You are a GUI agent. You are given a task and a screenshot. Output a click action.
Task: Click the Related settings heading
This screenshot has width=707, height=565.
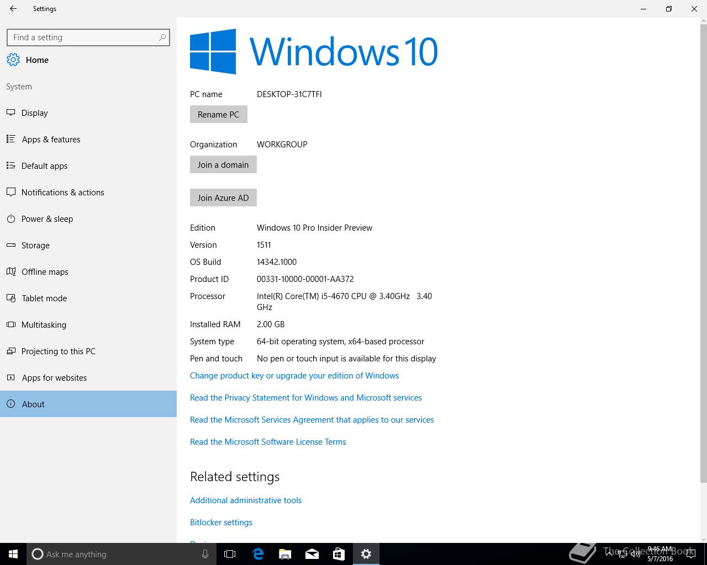[x=235, y=477]
